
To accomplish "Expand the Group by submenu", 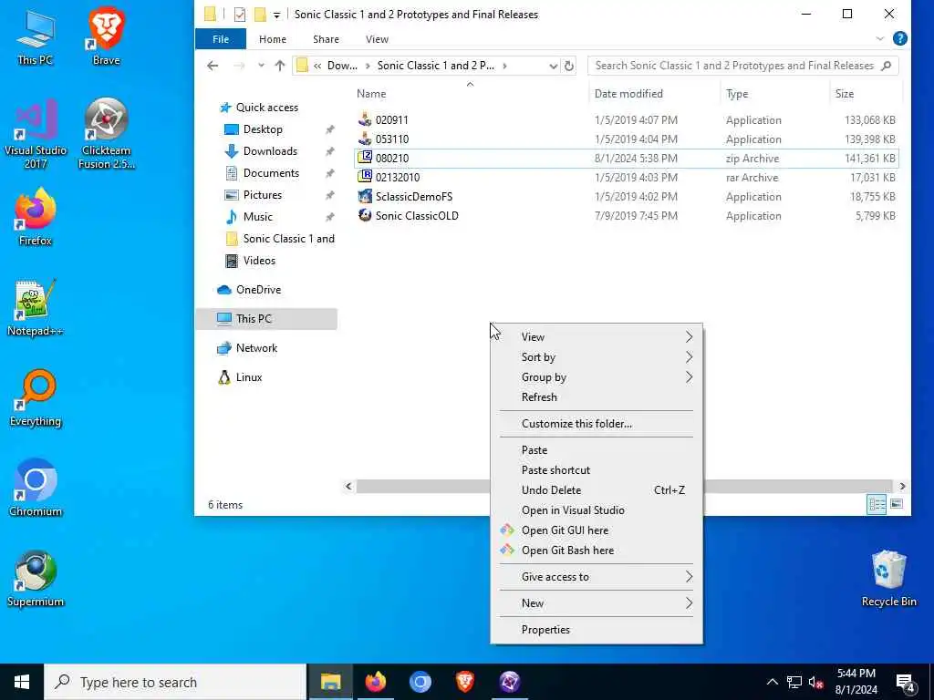I will [x=597, y=376].
